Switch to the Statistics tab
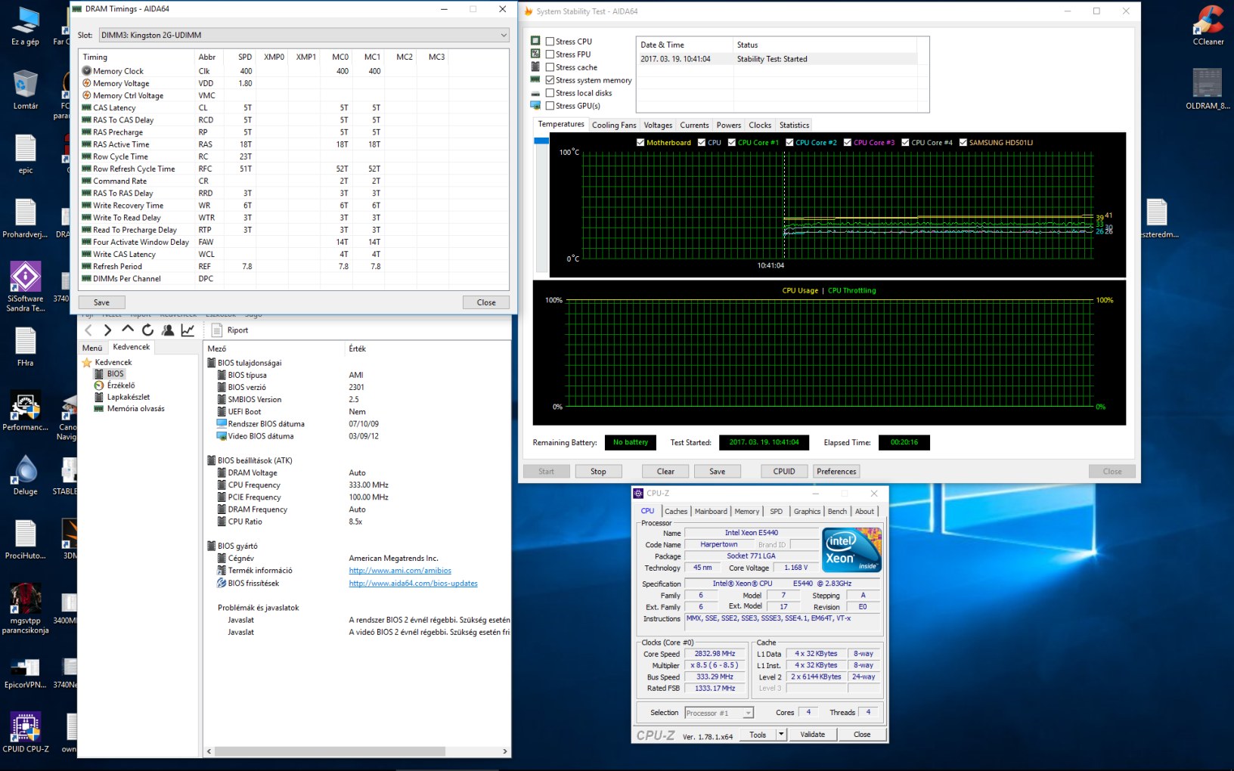The height and width of the screenshot is (771, 1234). [x=794, y=125]
